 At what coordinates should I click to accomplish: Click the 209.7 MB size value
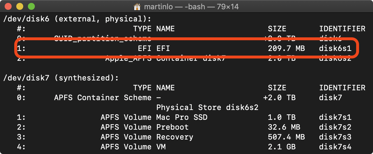[x=286, y=48]
